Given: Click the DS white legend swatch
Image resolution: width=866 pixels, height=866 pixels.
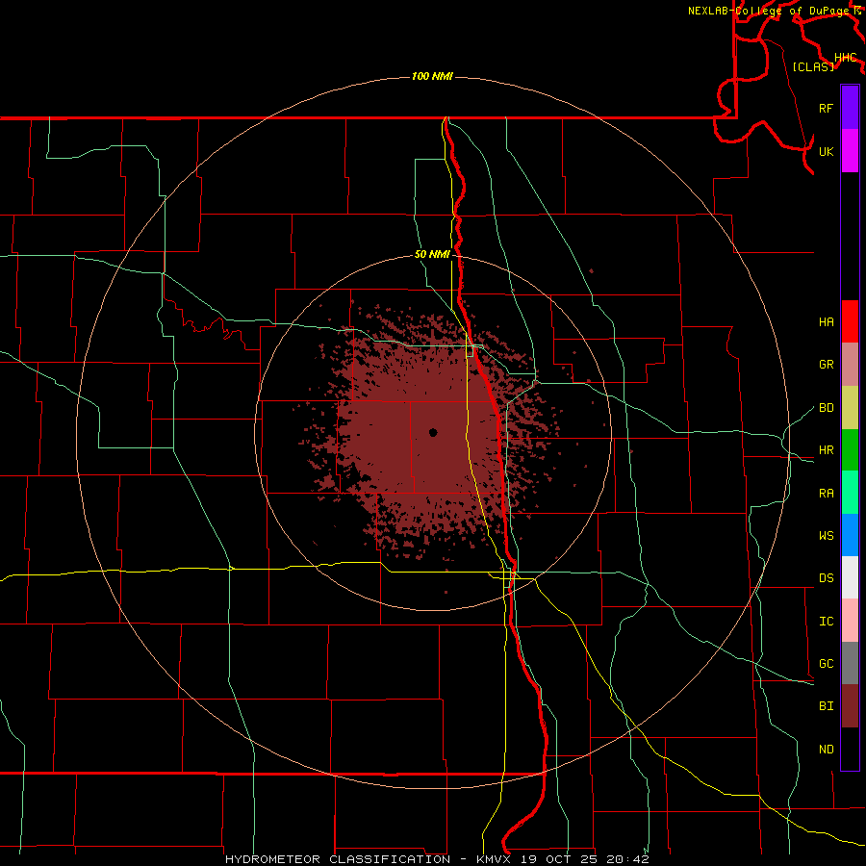Looking at the screenshot, I should 850,577.
